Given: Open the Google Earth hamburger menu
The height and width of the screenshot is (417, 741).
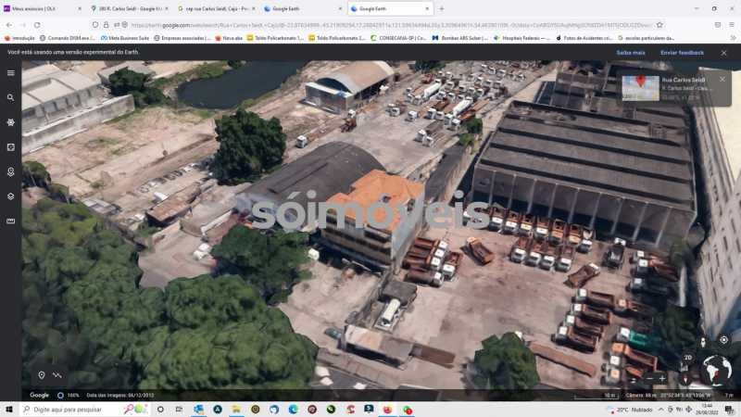Looking at the screenshot, I should [10, 72].
